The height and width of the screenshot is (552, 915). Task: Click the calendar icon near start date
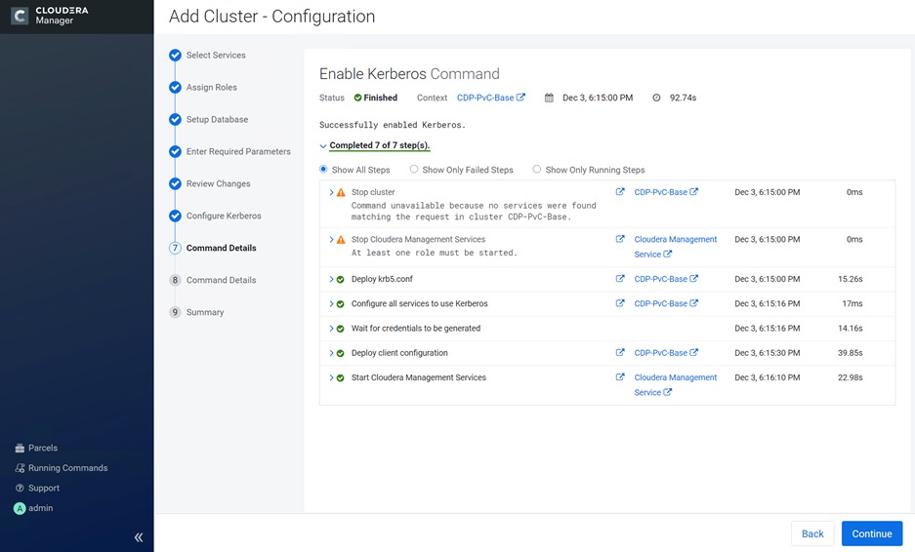click(x=549, y=98)
